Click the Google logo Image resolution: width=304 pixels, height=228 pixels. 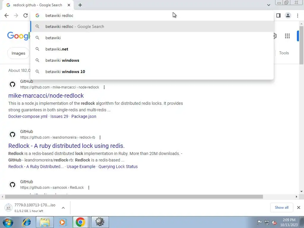click(19, 36)
